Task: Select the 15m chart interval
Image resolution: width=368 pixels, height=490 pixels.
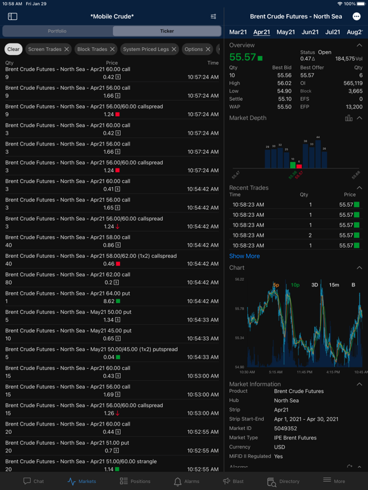Action: pyautogui.click(x=334, y=285)
